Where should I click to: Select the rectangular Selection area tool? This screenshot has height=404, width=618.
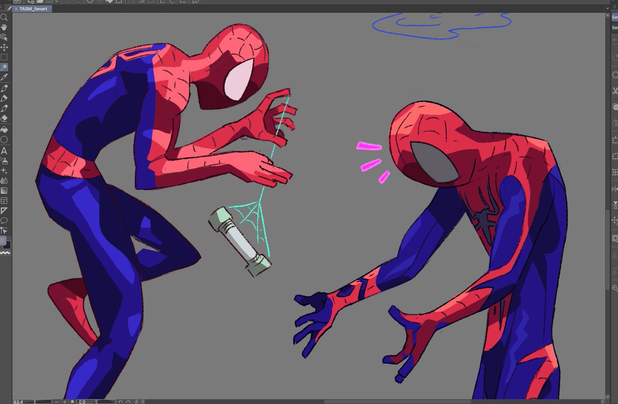coord(4,57)
